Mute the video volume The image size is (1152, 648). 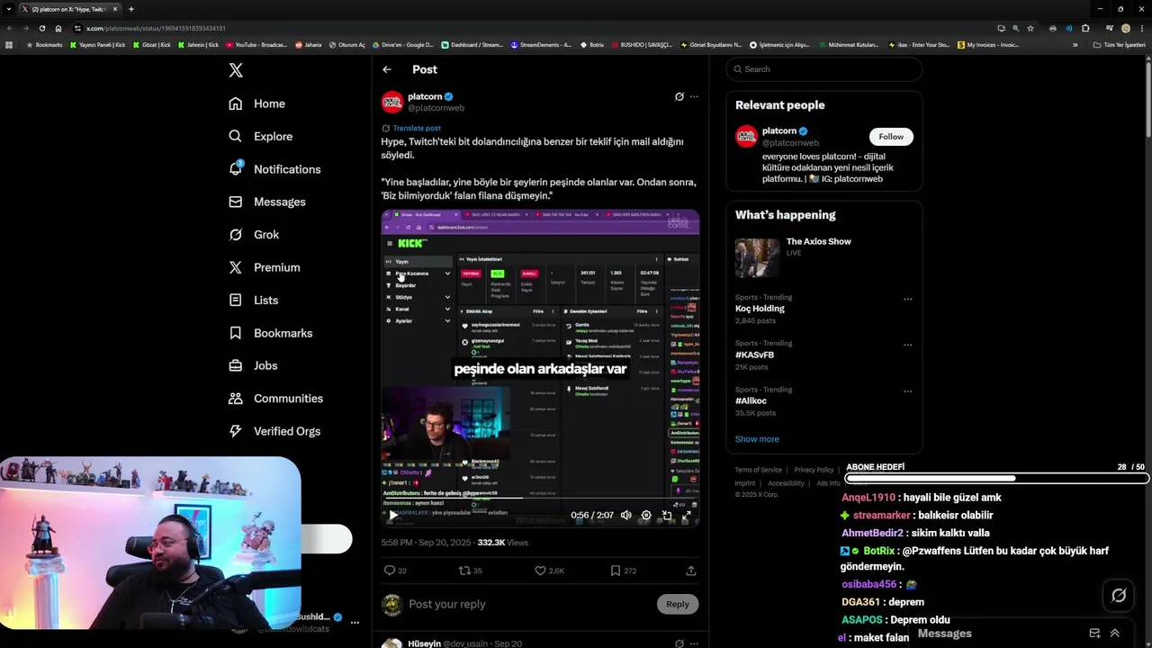coord(626,516)
